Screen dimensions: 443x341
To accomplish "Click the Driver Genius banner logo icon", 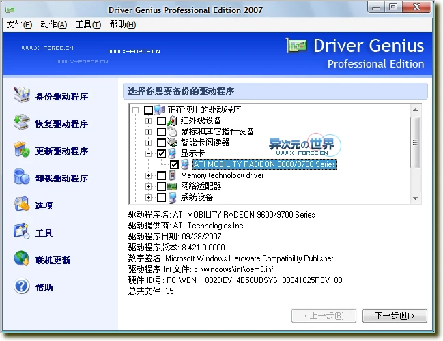I will tap(296, 45).
